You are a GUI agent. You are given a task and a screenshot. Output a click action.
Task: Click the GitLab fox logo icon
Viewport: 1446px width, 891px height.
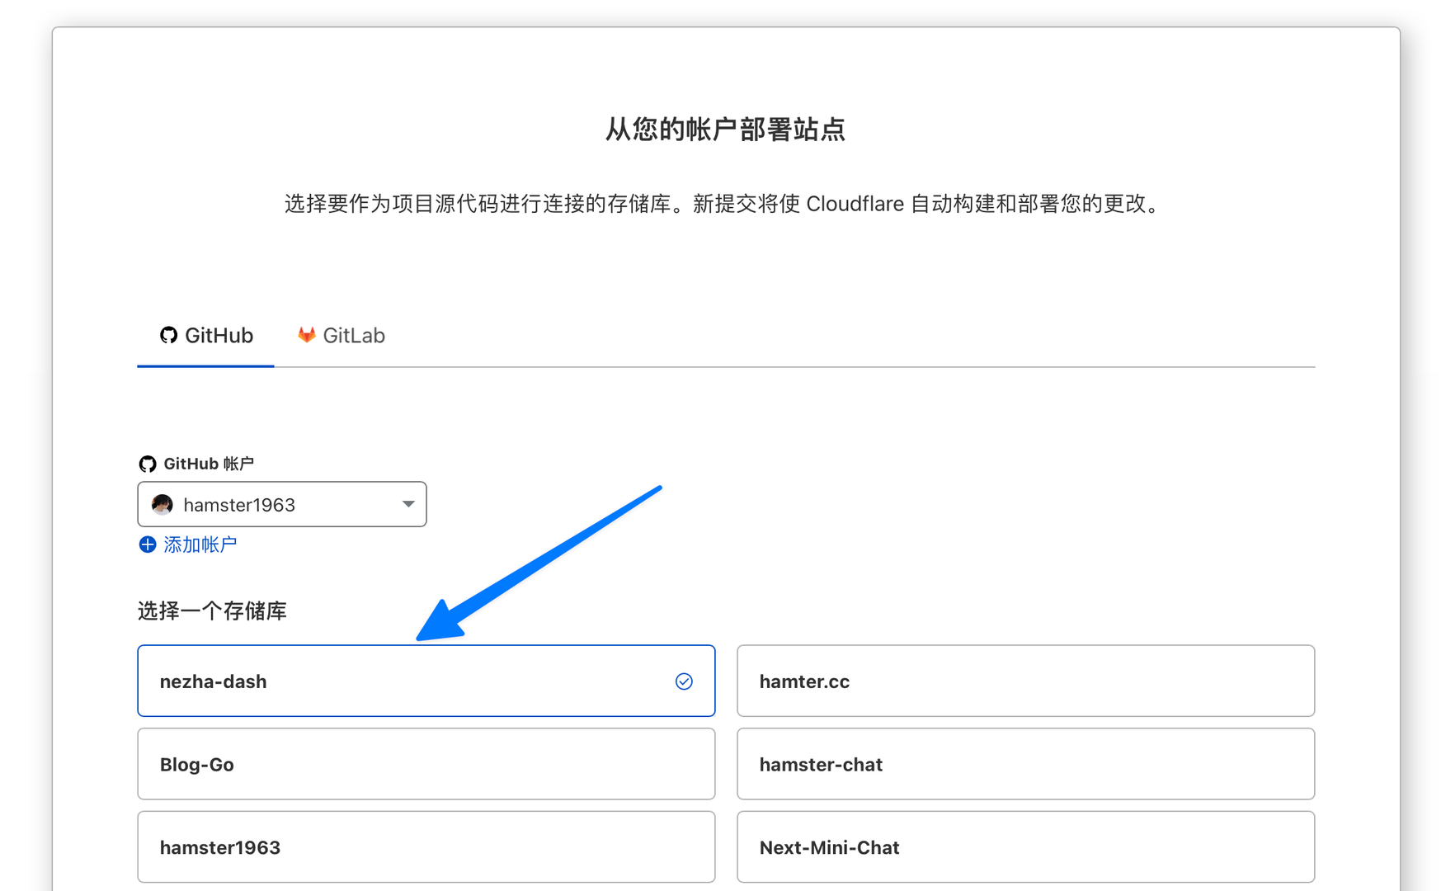pyautogui.click(x=307, y=335)
